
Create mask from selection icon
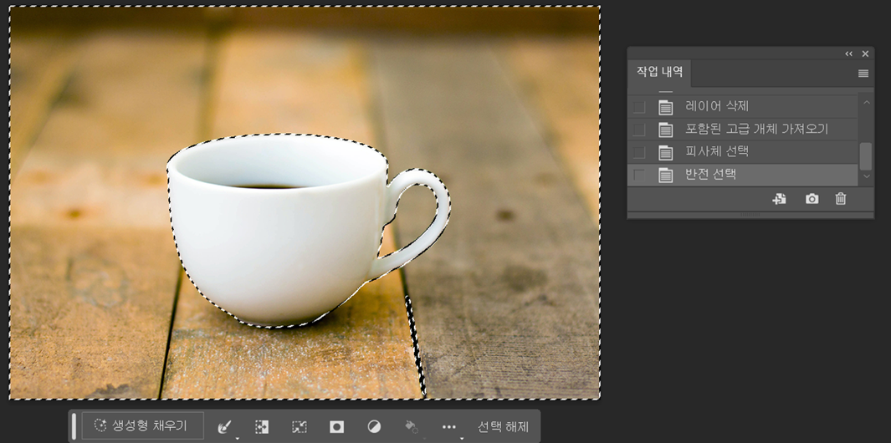point(337,427)
